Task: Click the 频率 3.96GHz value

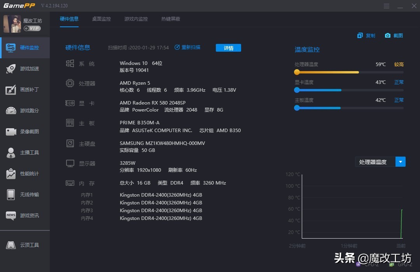Action: click(x=190, y=90)
